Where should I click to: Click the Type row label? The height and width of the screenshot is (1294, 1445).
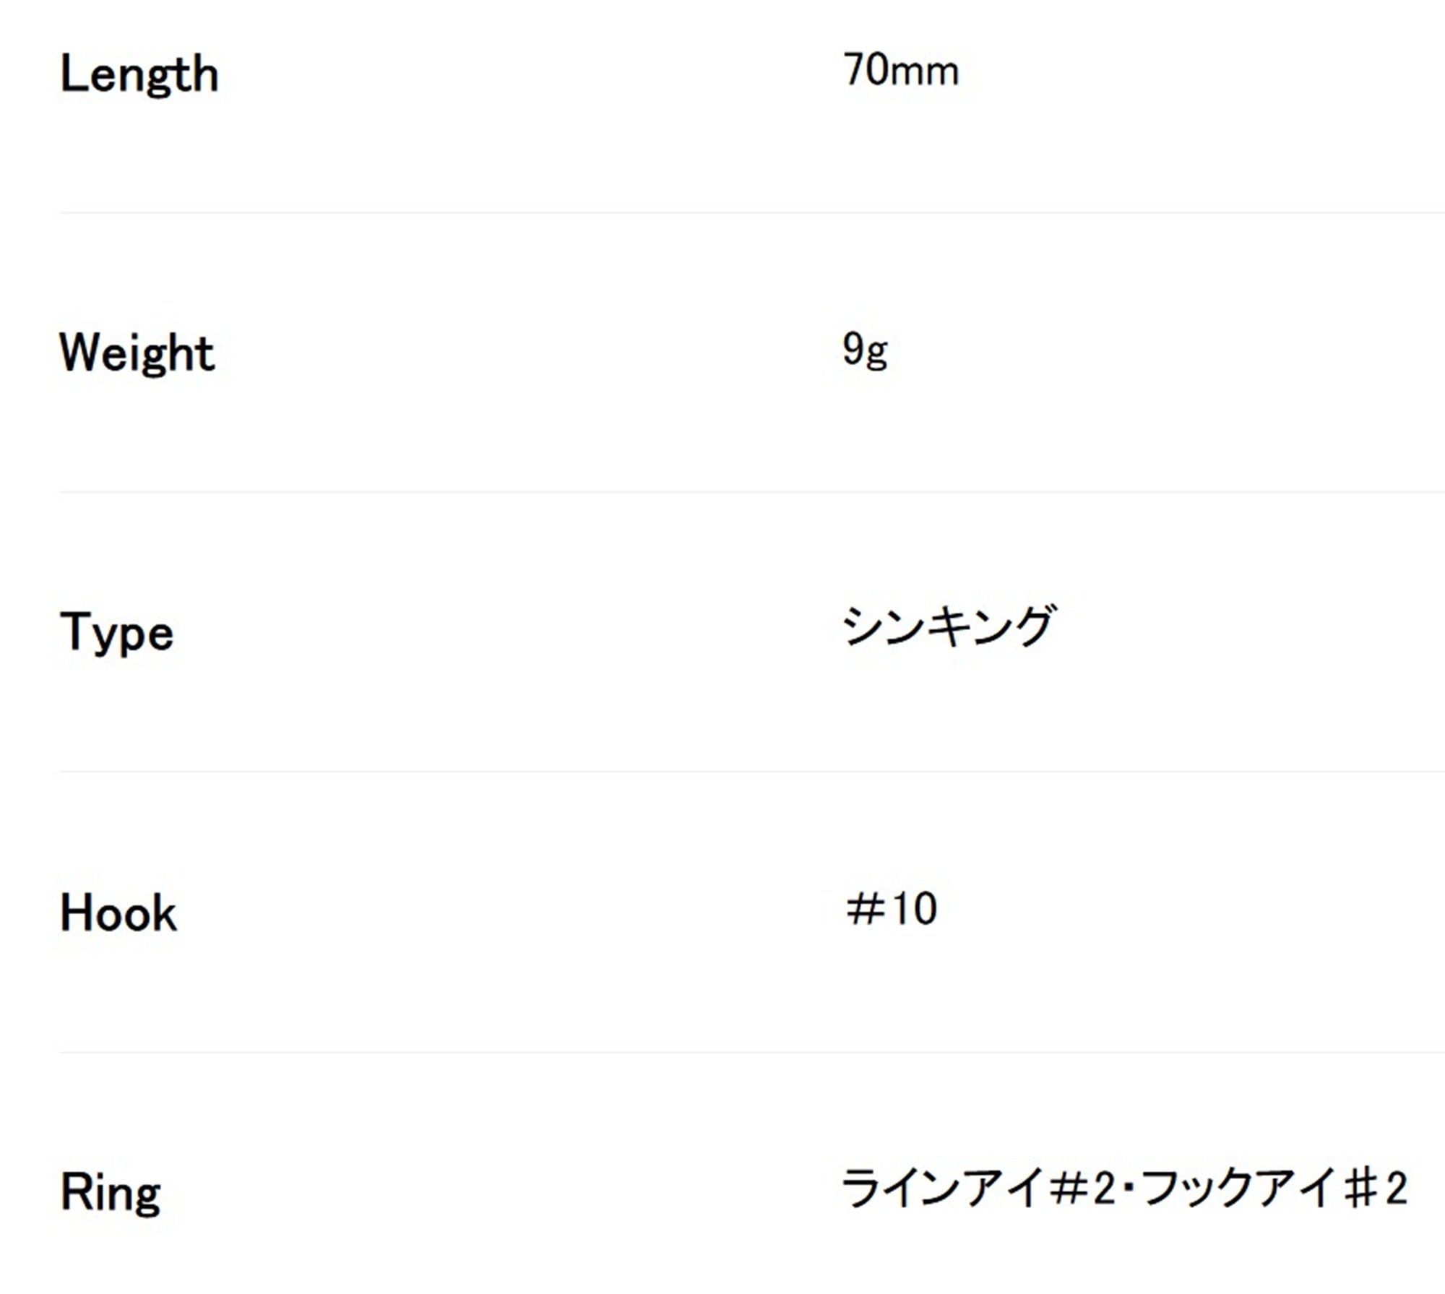[116, 634]
